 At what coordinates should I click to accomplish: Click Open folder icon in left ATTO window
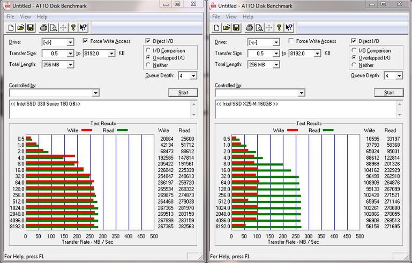point(21,28)
